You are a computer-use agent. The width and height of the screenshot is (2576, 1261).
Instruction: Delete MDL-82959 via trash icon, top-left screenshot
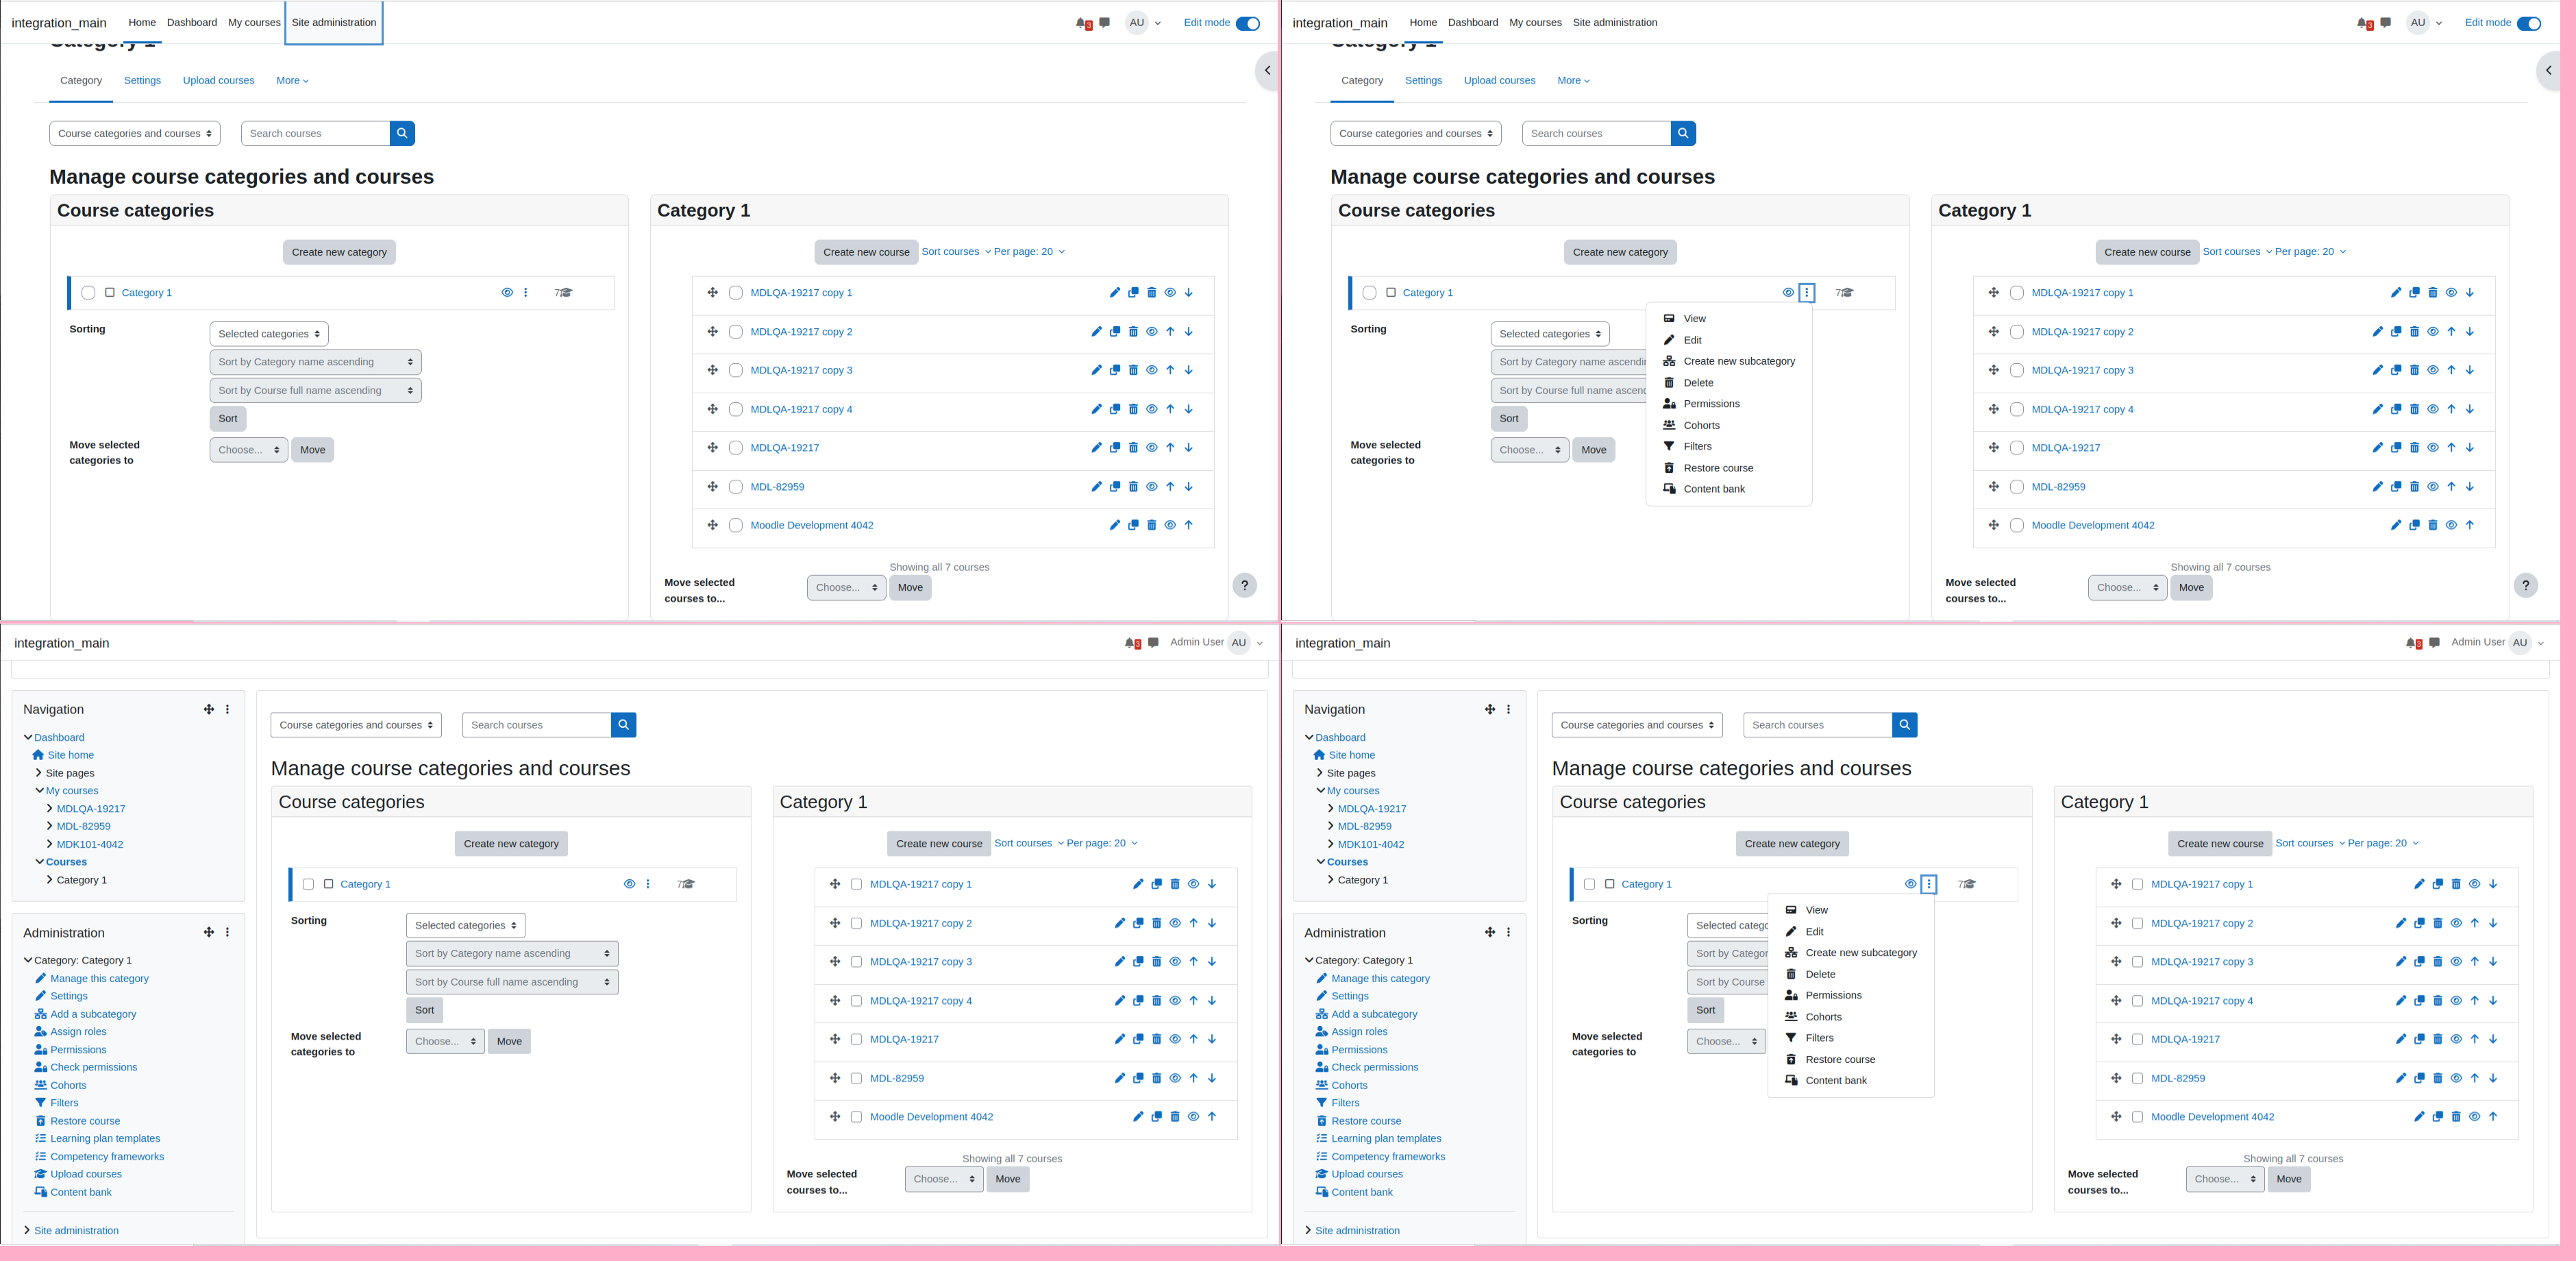[x=1133, y=487]
